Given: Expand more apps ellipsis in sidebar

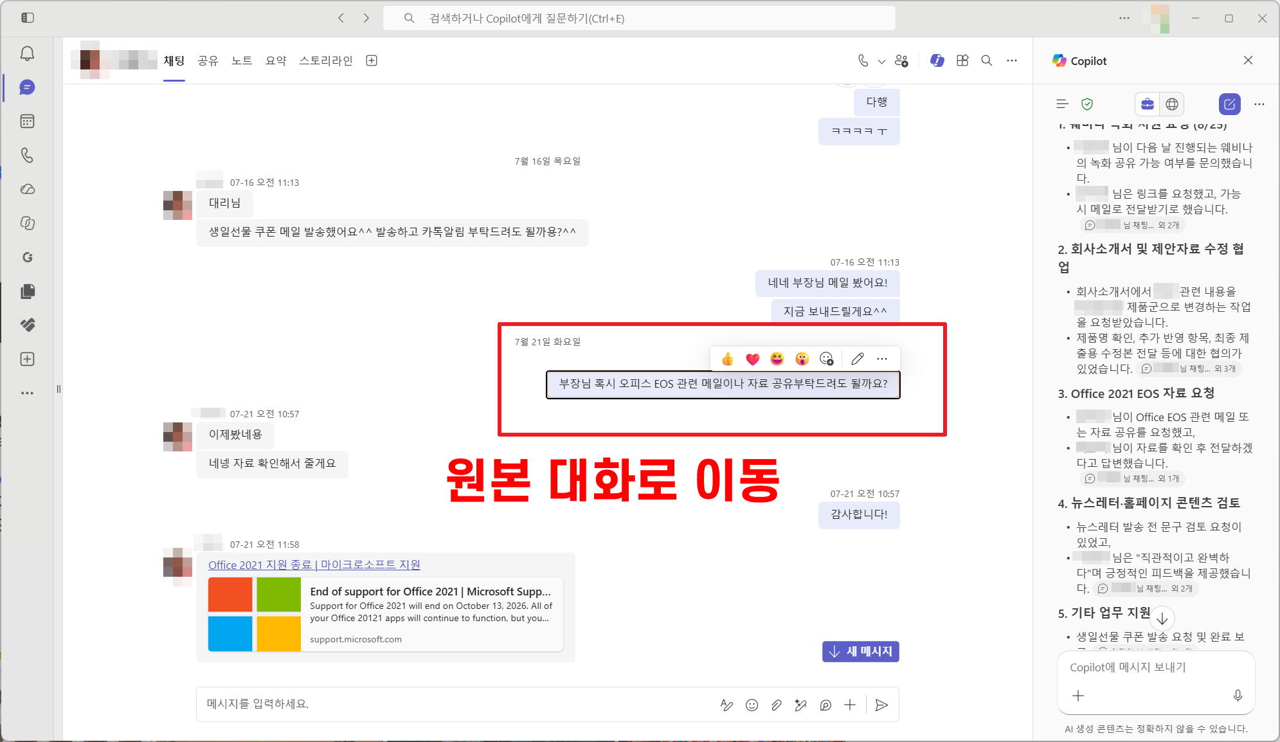Looking at the screenshot, I should click(x=27, y=393).
